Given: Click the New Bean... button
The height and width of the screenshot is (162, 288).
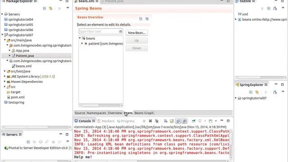Looking at the screenshot, I should [x=137, y=33].
